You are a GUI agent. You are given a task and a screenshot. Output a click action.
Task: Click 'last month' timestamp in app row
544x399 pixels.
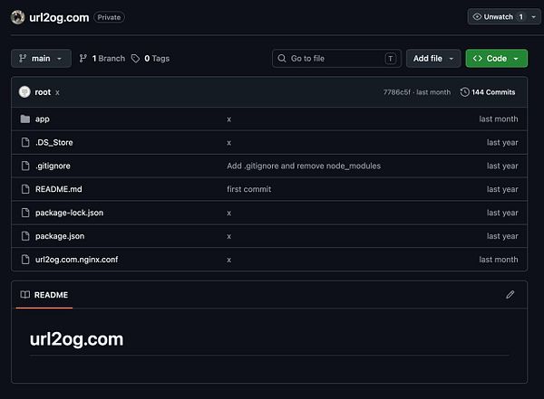pos(498,119)
